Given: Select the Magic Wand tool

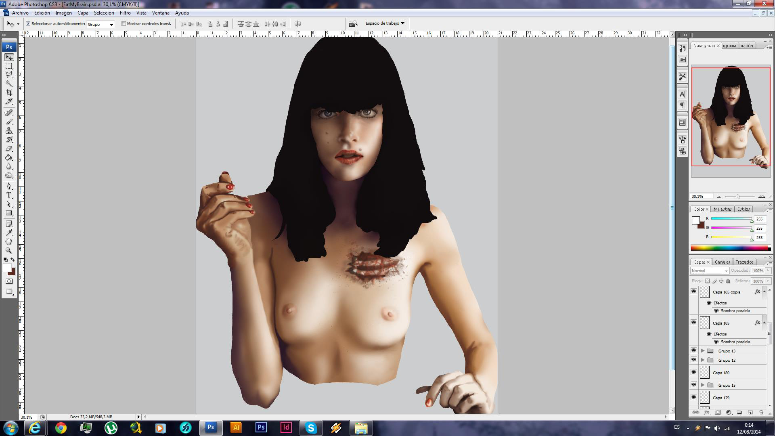Looking at the screenshot, I should pos(9,84).
